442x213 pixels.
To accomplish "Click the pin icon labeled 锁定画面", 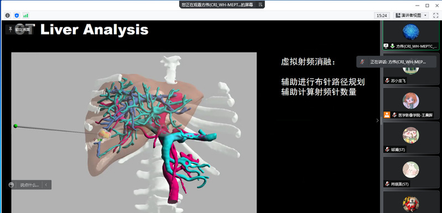I will [x=11, y=29].
